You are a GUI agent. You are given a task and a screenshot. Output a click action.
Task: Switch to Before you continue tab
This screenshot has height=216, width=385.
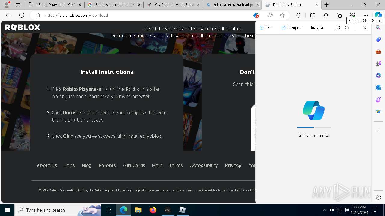pyautogui.click(x=114, y=5)
